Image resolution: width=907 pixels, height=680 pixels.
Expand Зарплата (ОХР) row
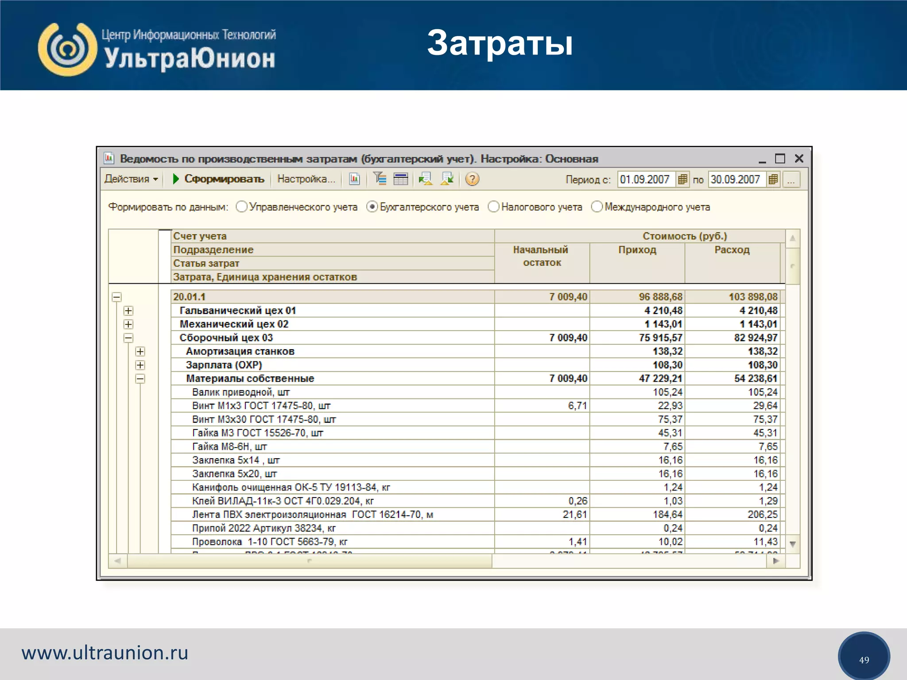(x=140, y=365)
